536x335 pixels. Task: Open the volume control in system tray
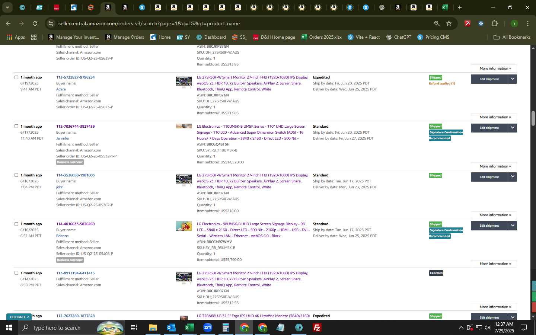(x=488, y=328)
